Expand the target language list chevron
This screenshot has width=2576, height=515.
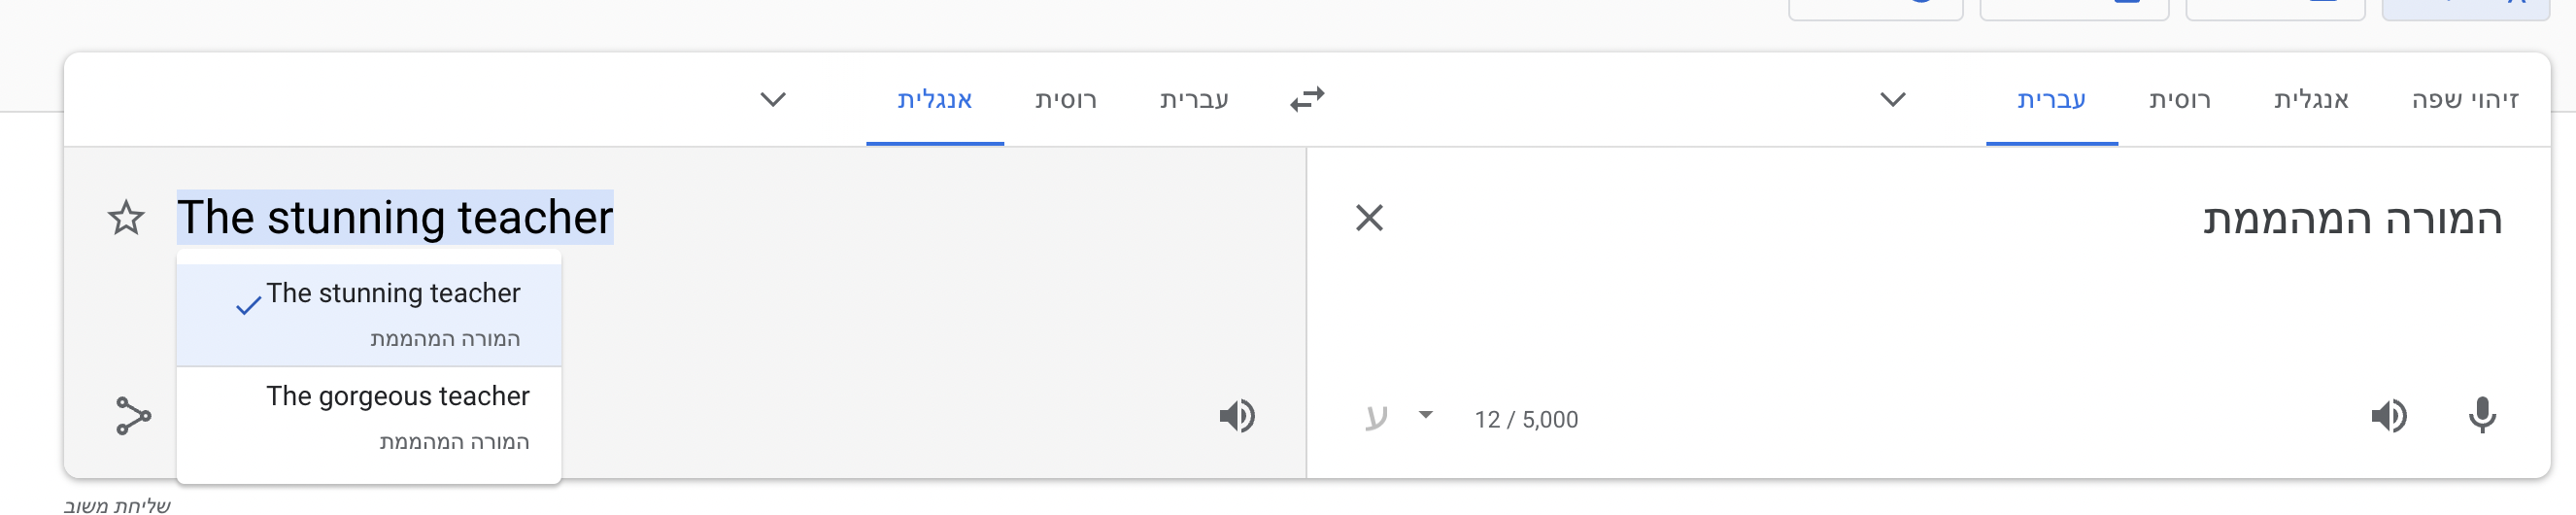(773, 99)
